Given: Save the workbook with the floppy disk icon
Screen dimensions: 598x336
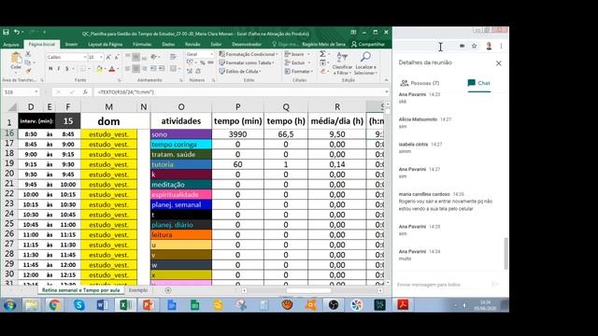Looking at the screenshot, I should pyautogui.click(x=6, y=33).
